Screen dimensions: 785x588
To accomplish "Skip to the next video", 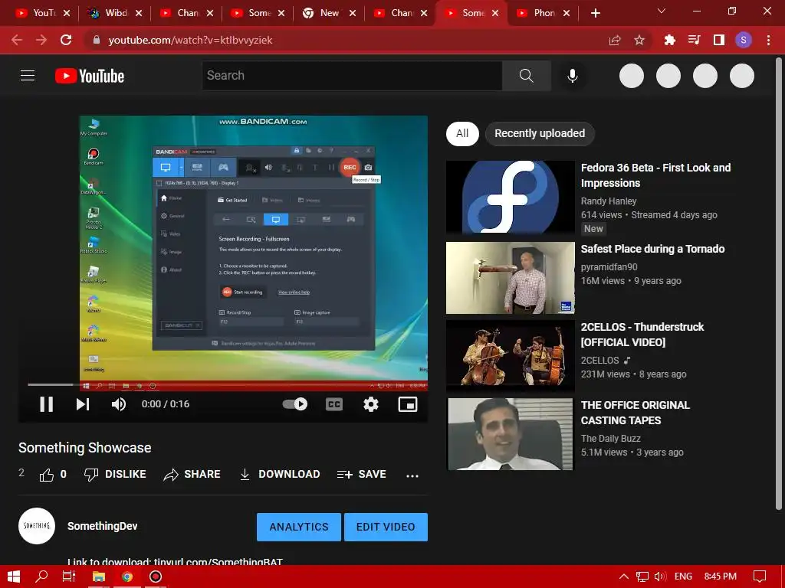I will (83, 404).
